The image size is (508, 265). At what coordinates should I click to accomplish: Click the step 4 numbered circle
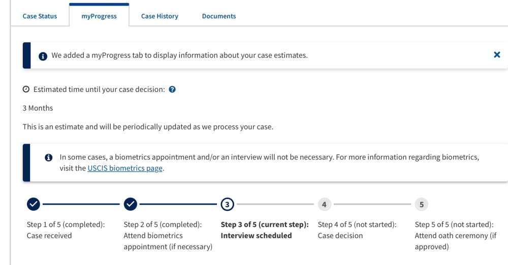tap(324, 205)
